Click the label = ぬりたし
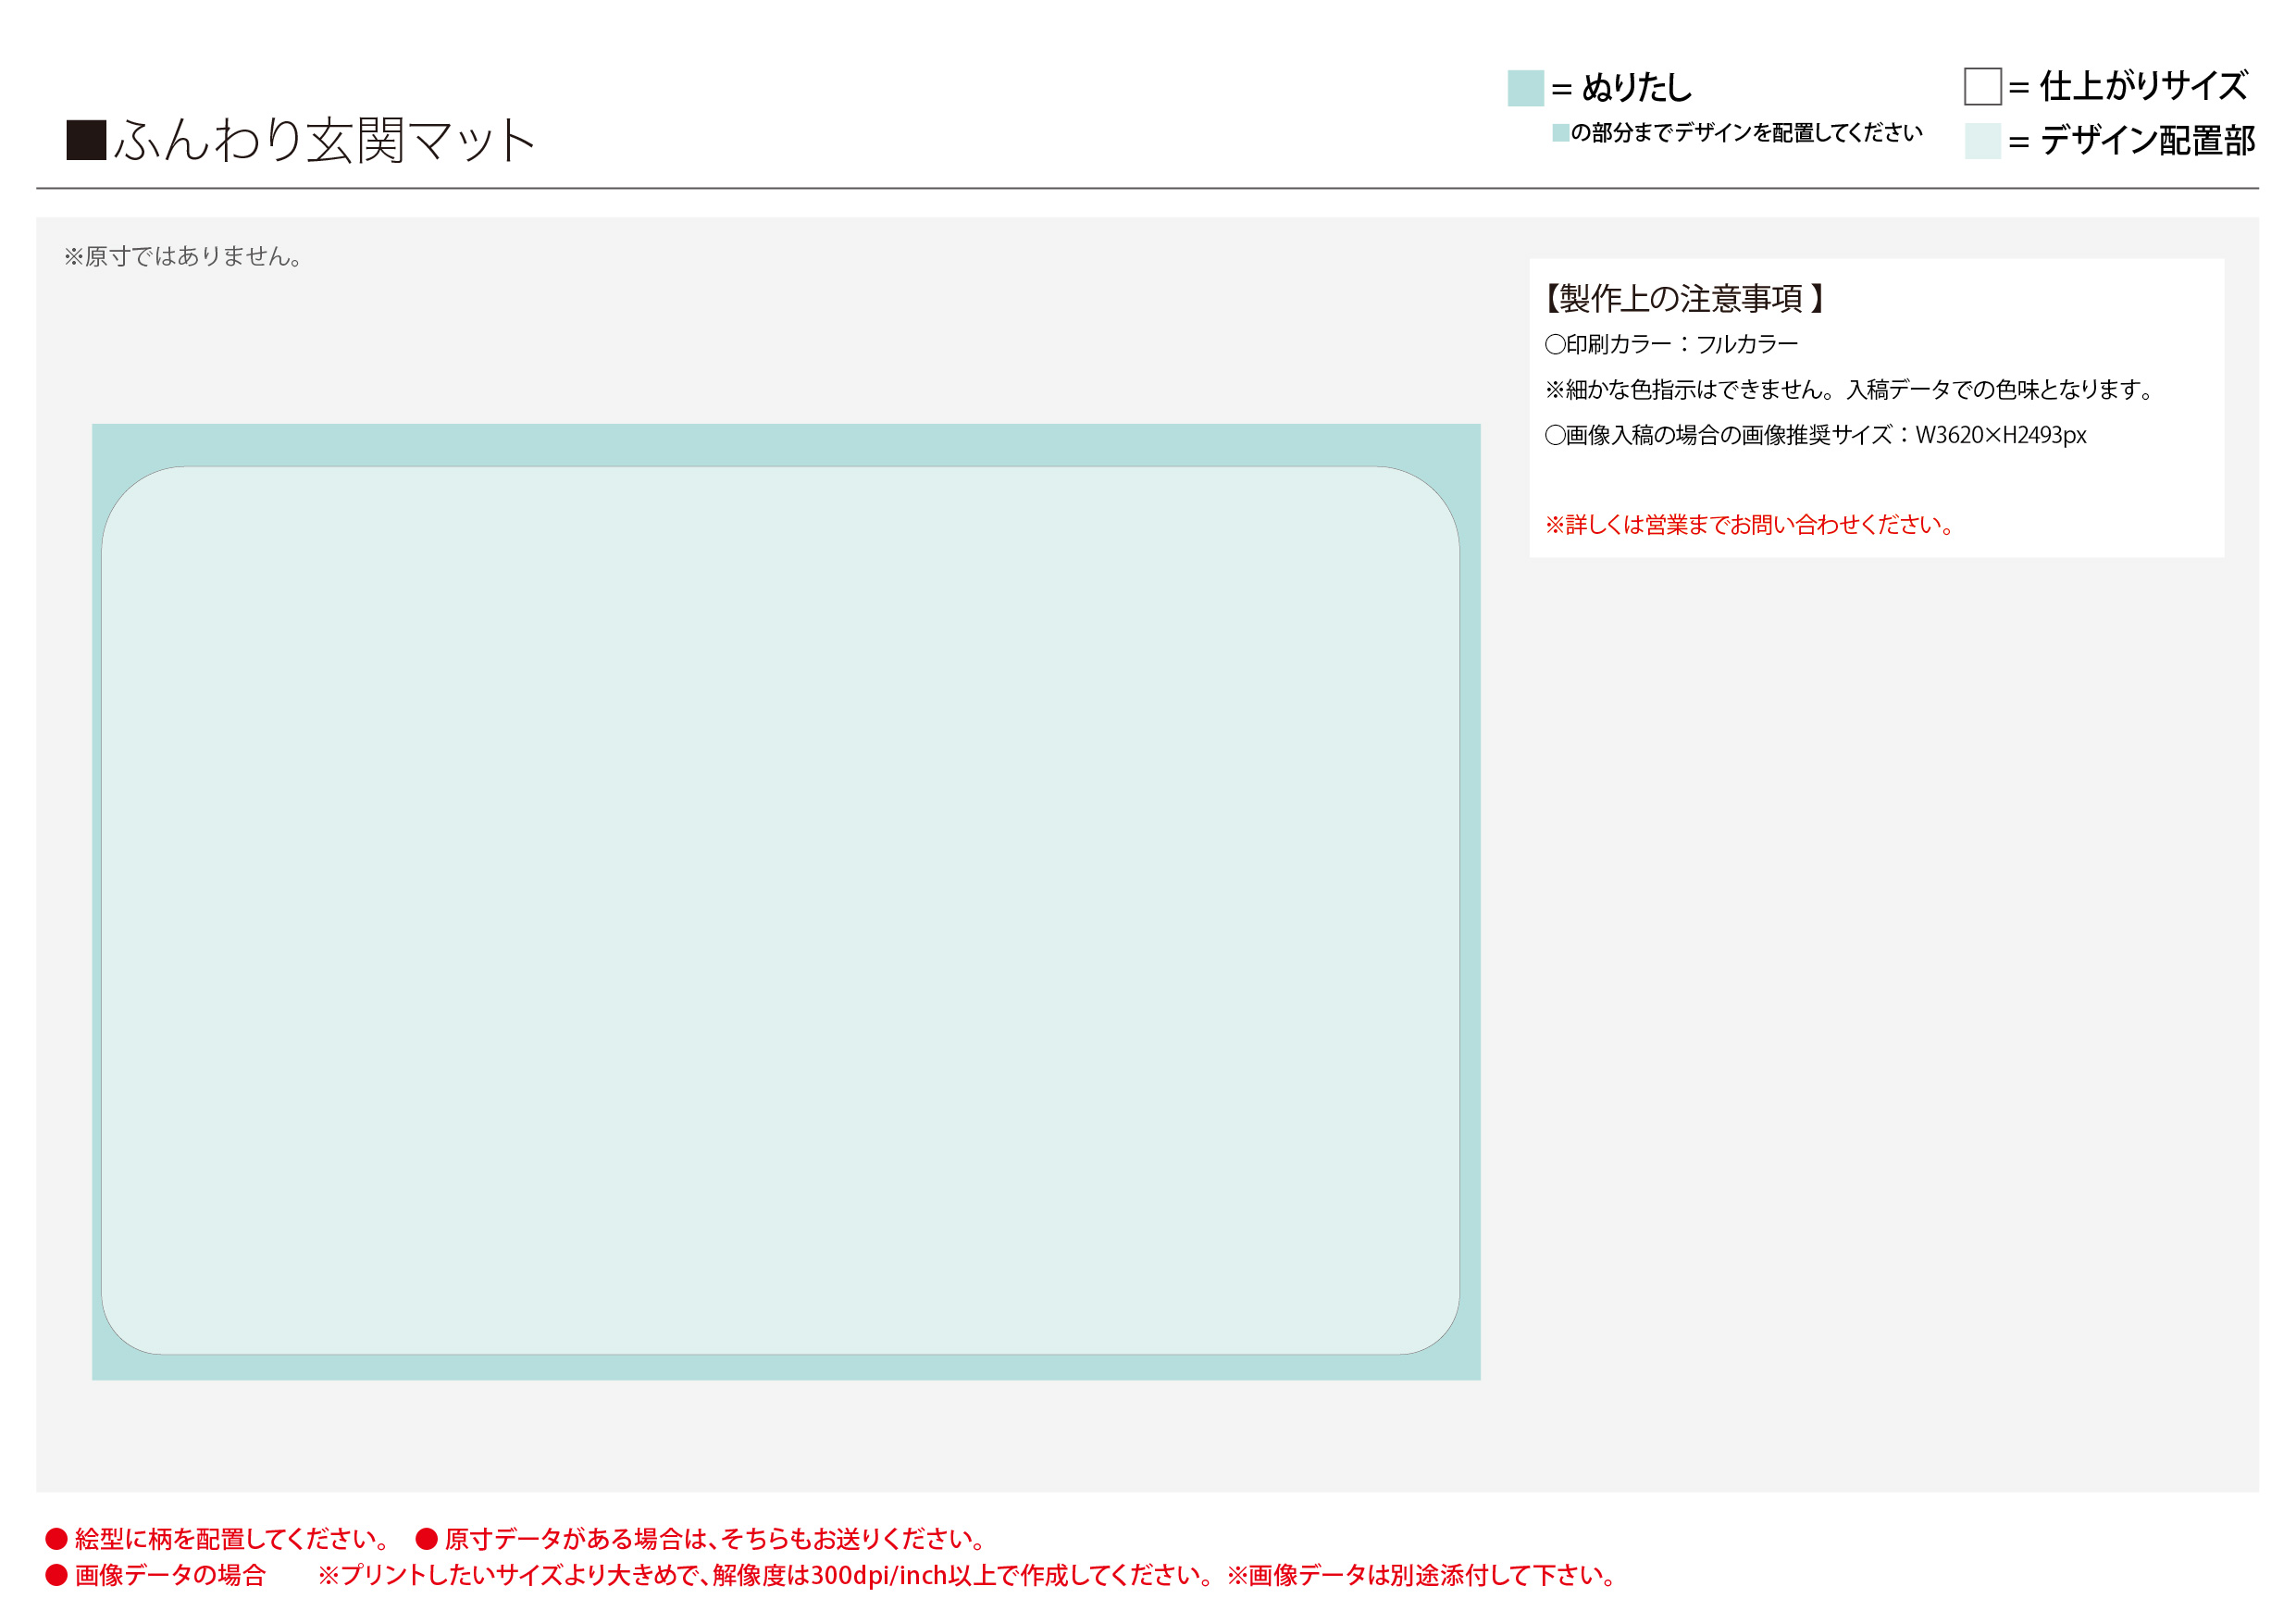The width and height of the screenshot is (2296, 1623). click(x=1621, y=88)
